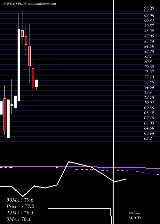Image resolution: width=160 pixels, height=224 pixels.
Task: Select the 62.2 price axis label
Action: pos(148,139)
